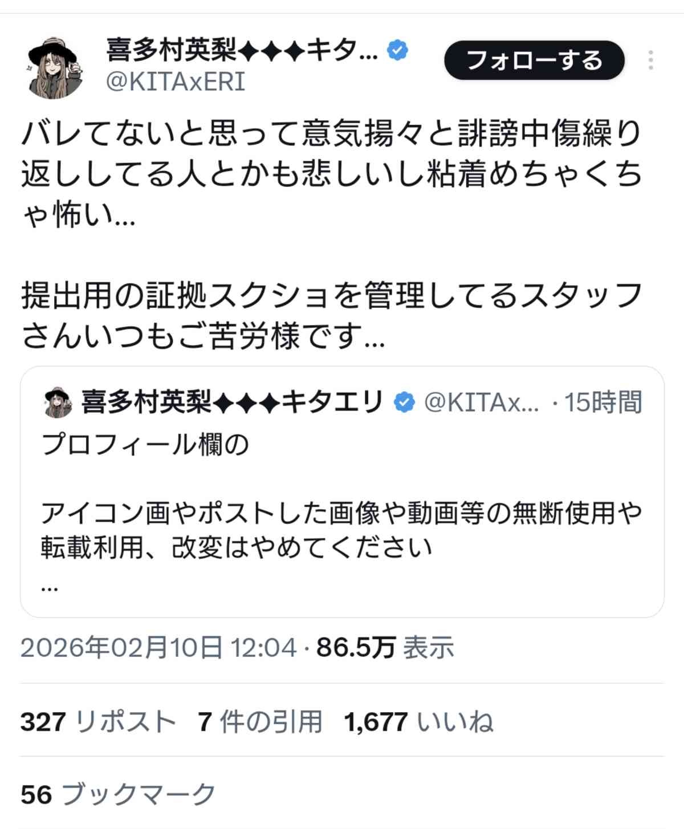Viewport: 684px width, 829px height.
Task: Expand the quoted post's truncated text ellipsis
Action: 50,586
